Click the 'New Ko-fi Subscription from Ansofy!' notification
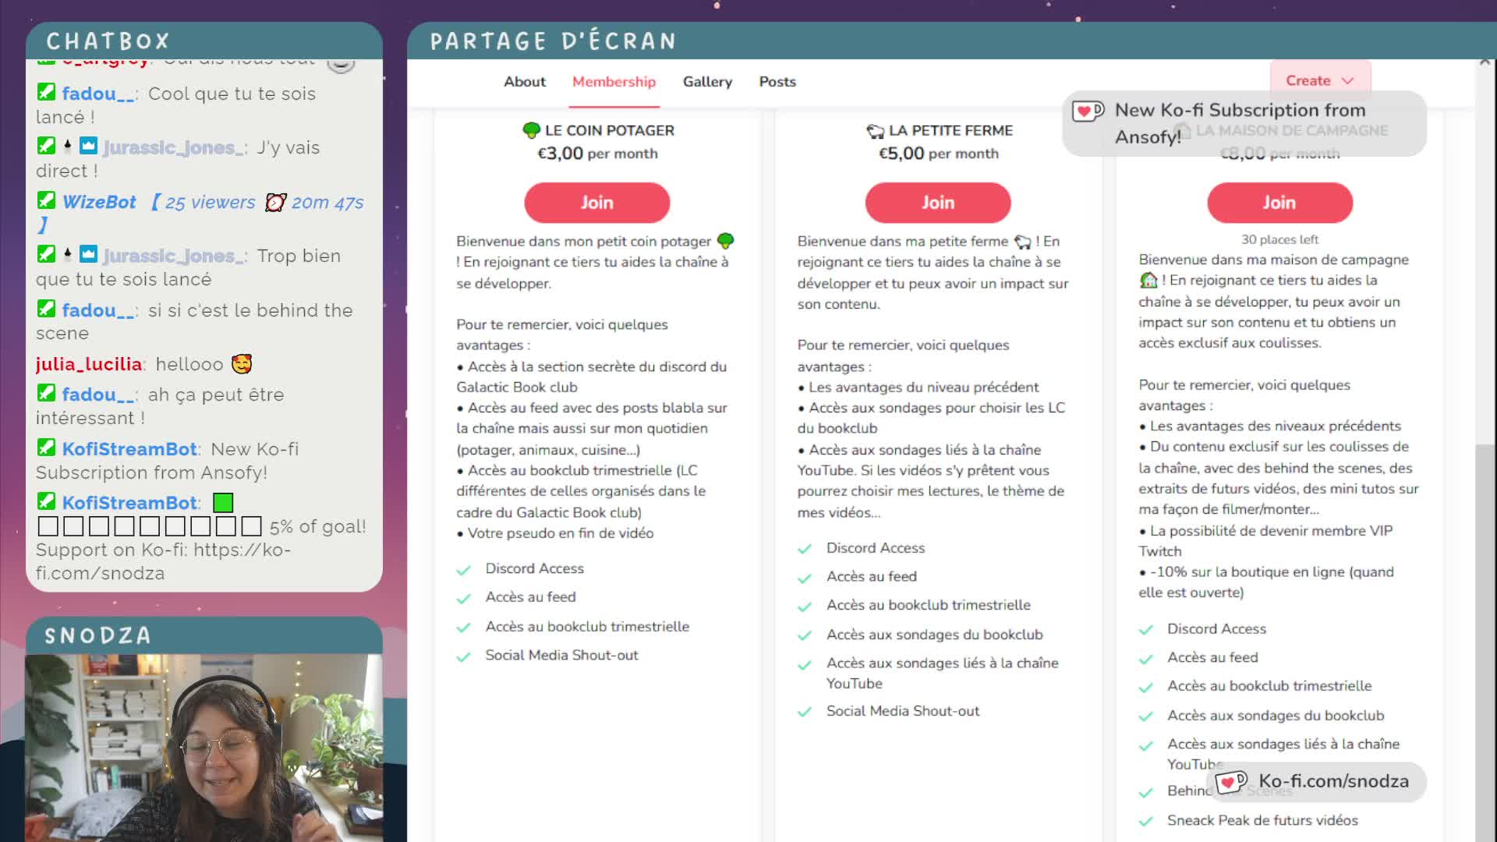The height and width of the screenshot is (842, 1497). [1244, 123]
